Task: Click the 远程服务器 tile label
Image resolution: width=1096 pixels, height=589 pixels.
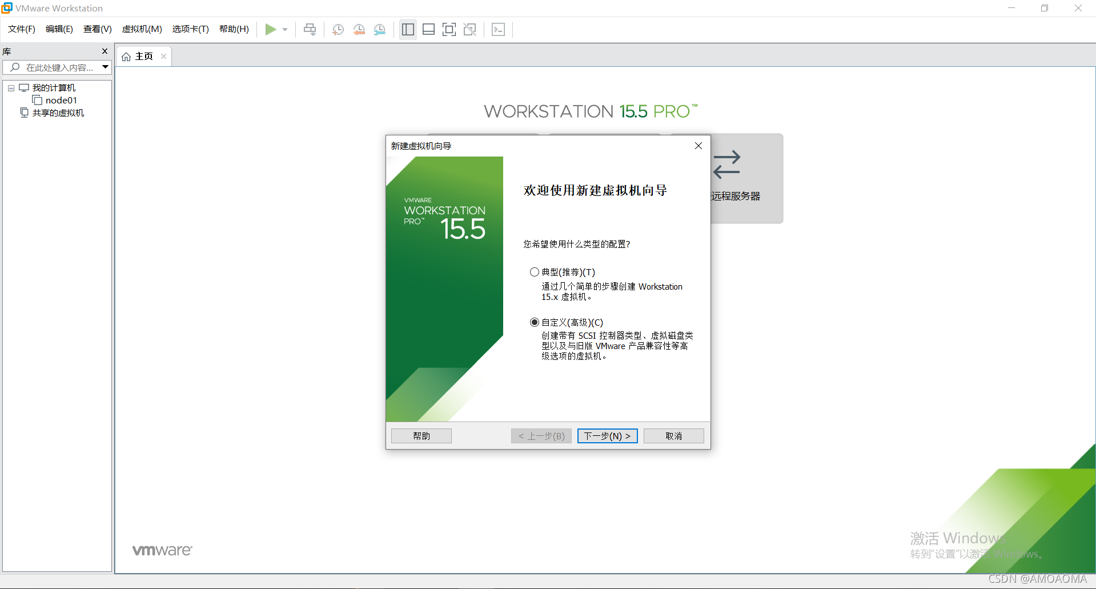Action: tap(736, 196)
